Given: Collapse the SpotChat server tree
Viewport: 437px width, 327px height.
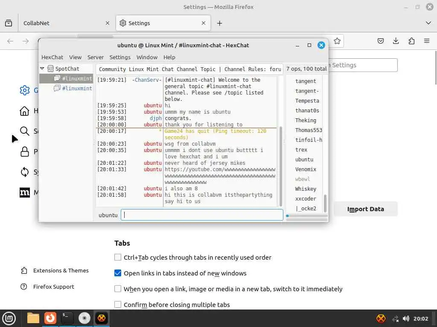Looking at the screenshot, I should coord(42,69).
